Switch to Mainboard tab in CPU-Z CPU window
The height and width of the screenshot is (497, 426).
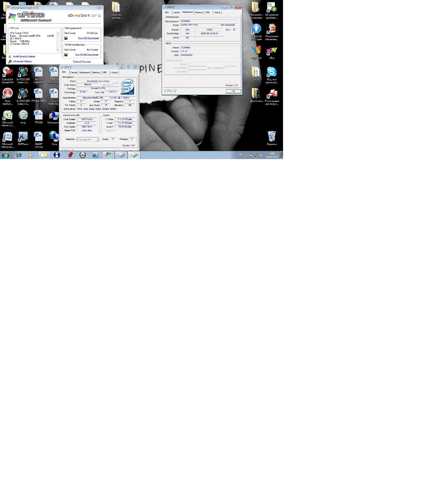[x=85, y=72]
